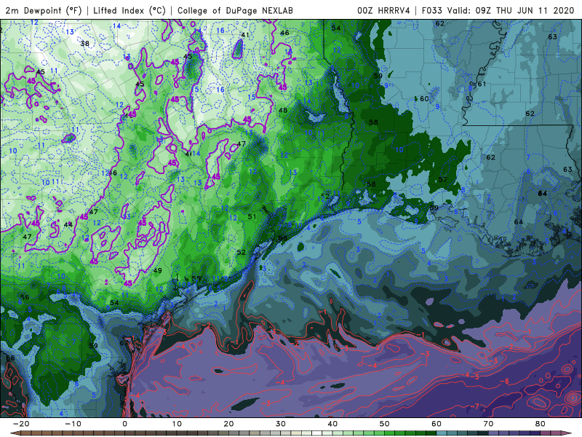Click the black 49 dewpoint value

click(x=157, y=270)
